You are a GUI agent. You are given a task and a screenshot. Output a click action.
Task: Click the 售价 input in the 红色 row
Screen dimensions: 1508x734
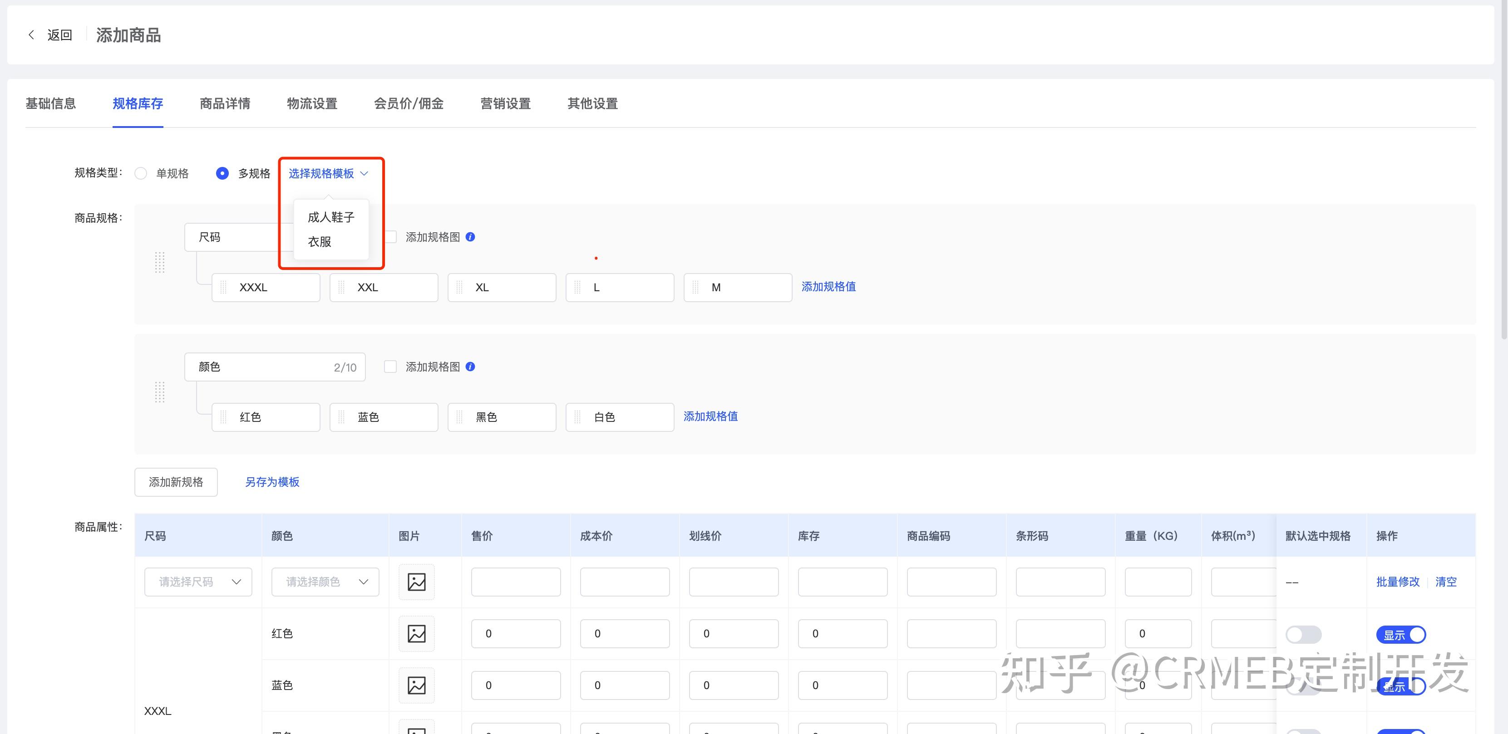pyautogui.click(x=516, y=633)
